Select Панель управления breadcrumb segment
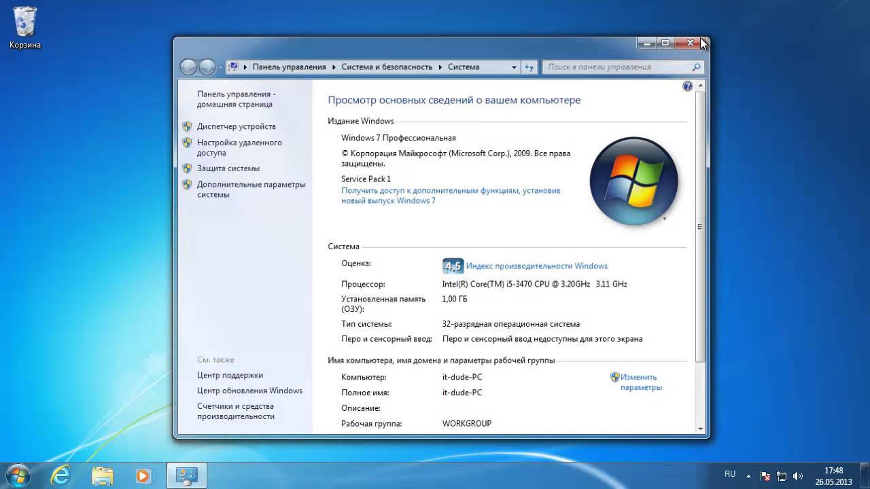This screenshot has width=870, height=489. 289,67
